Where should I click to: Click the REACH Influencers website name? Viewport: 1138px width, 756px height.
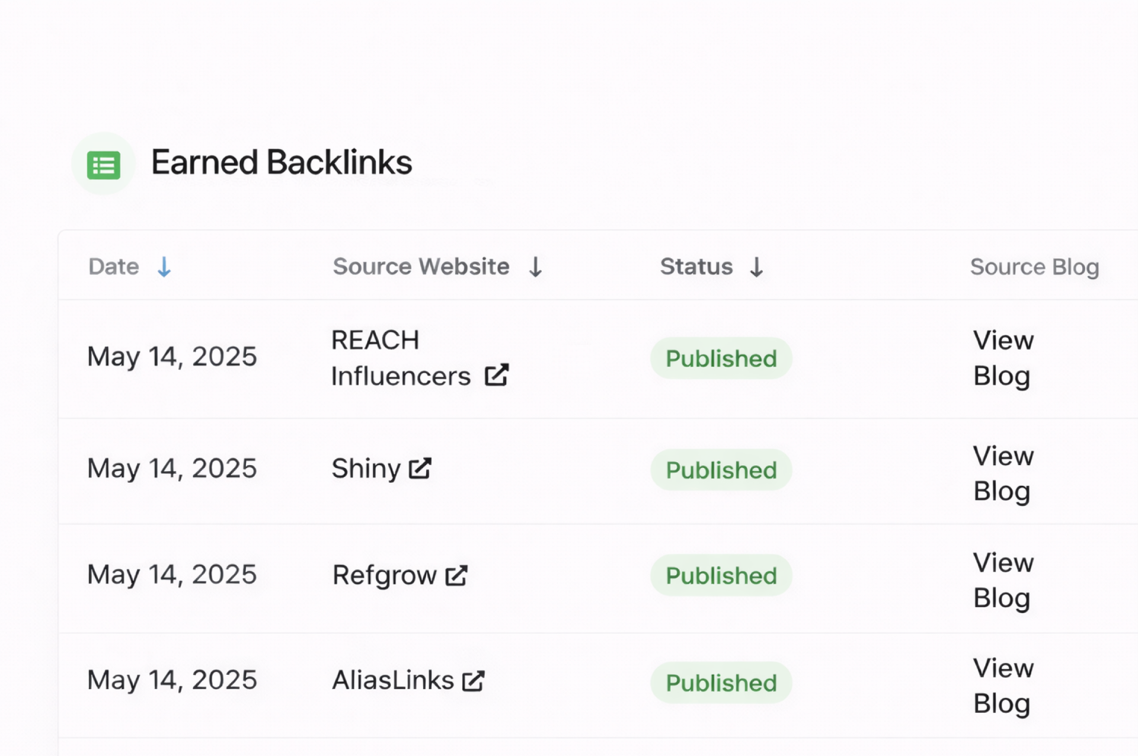coord(401,358)
